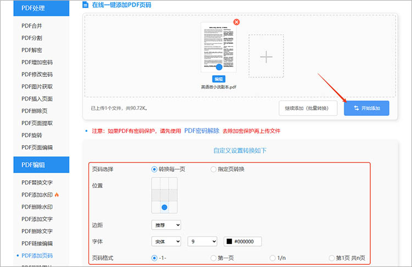Click the flame icon next to PDF添加水印

(x=57, y=194)
